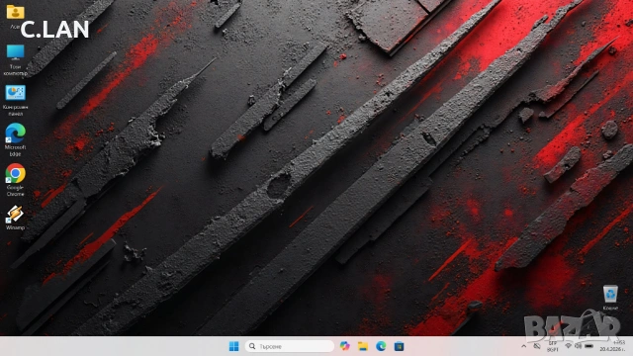Viewport: 633px width, 356px height.
Task: Click the volume speaker tray icon
Action: (x=578, y=346)
